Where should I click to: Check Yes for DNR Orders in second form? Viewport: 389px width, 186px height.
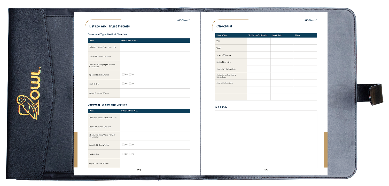[x=123, y=154]
